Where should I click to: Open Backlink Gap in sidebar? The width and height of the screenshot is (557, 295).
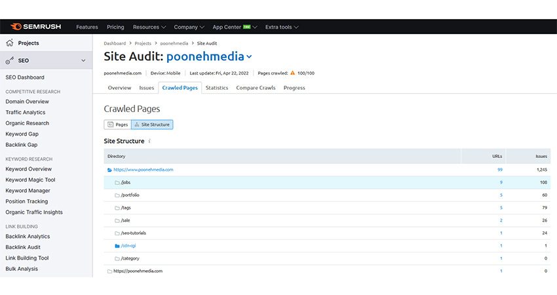click(22, 145)
